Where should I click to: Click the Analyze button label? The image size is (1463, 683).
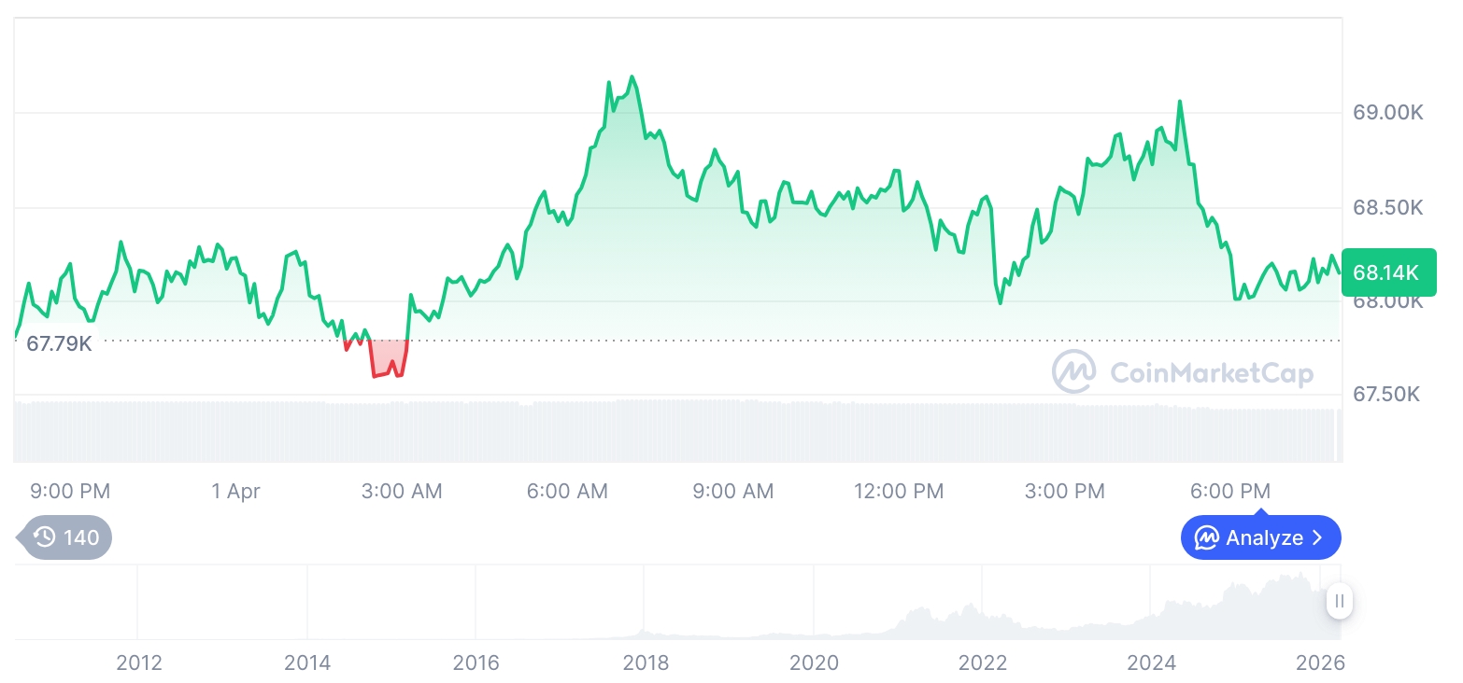[1264, 538]
